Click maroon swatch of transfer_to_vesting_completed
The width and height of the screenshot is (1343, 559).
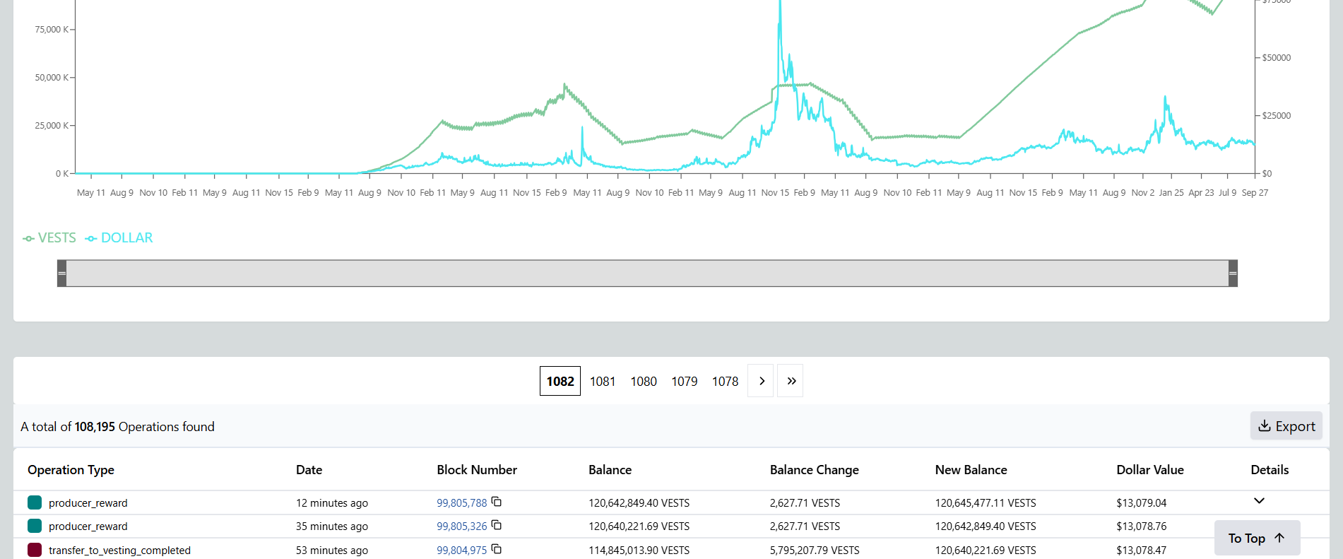coord(35,550)
